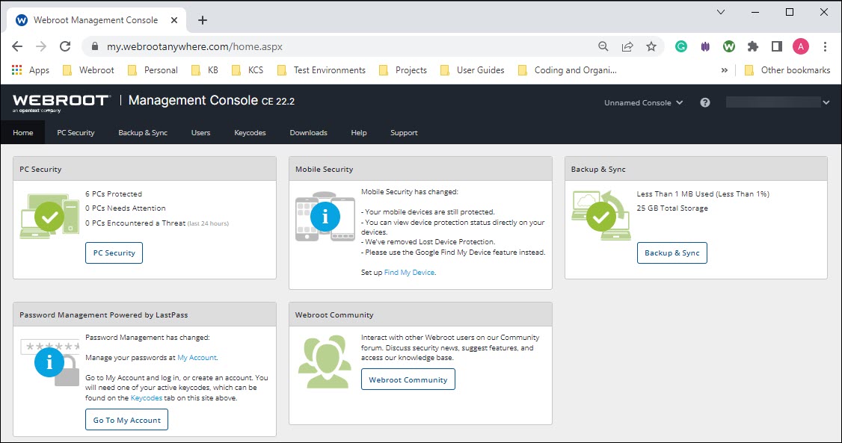This screenshot has height=443, width=842.
Task: Click the zoom magnifier icon in address bar
Action: [603, 46]
